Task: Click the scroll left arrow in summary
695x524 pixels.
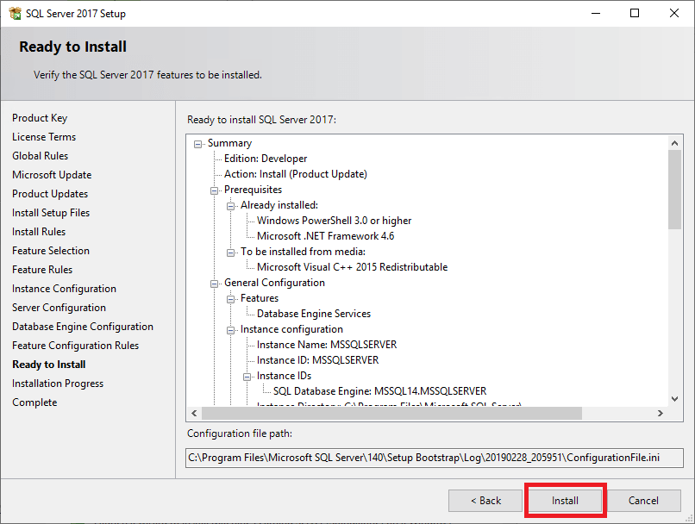Action: pos(194,414)
